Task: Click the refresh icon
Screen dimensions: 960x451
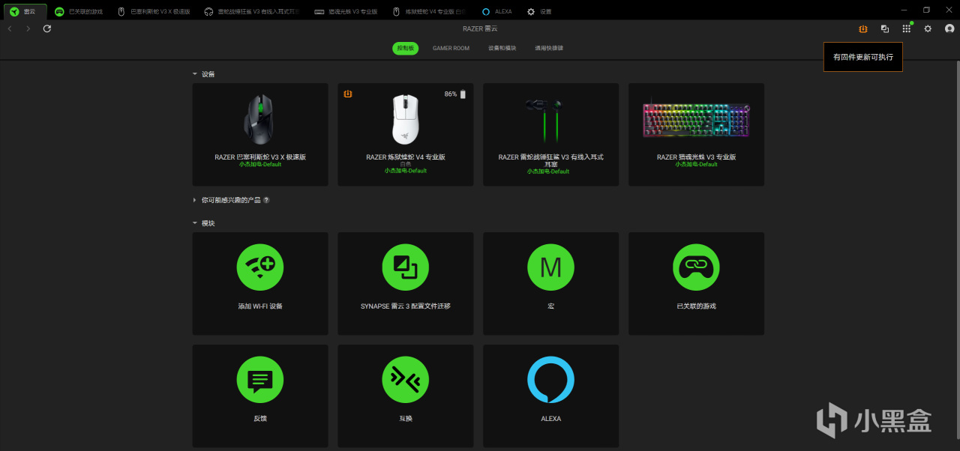Action: pyautogui.click(x=47, y=28)
